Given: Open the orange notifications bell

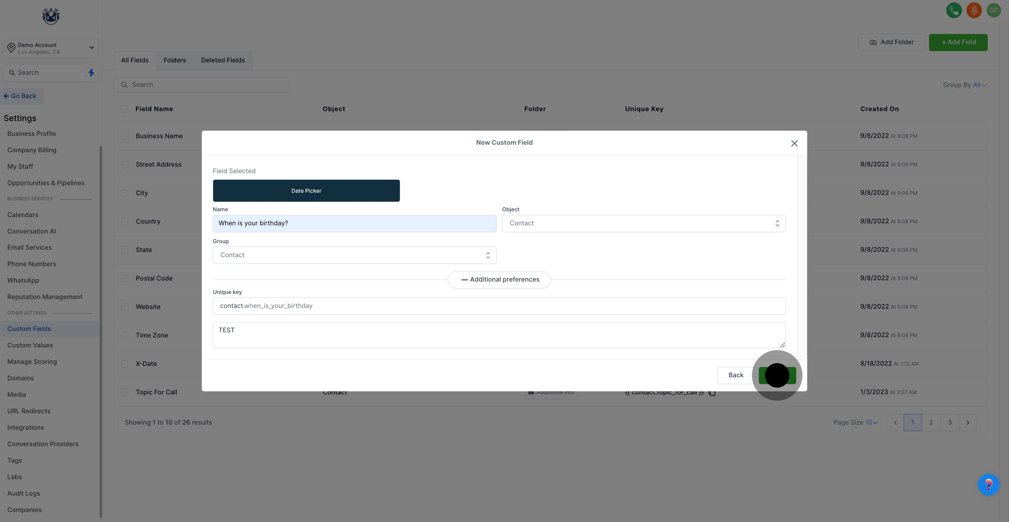Looking at the screenshot, I should tap(974, 10).
